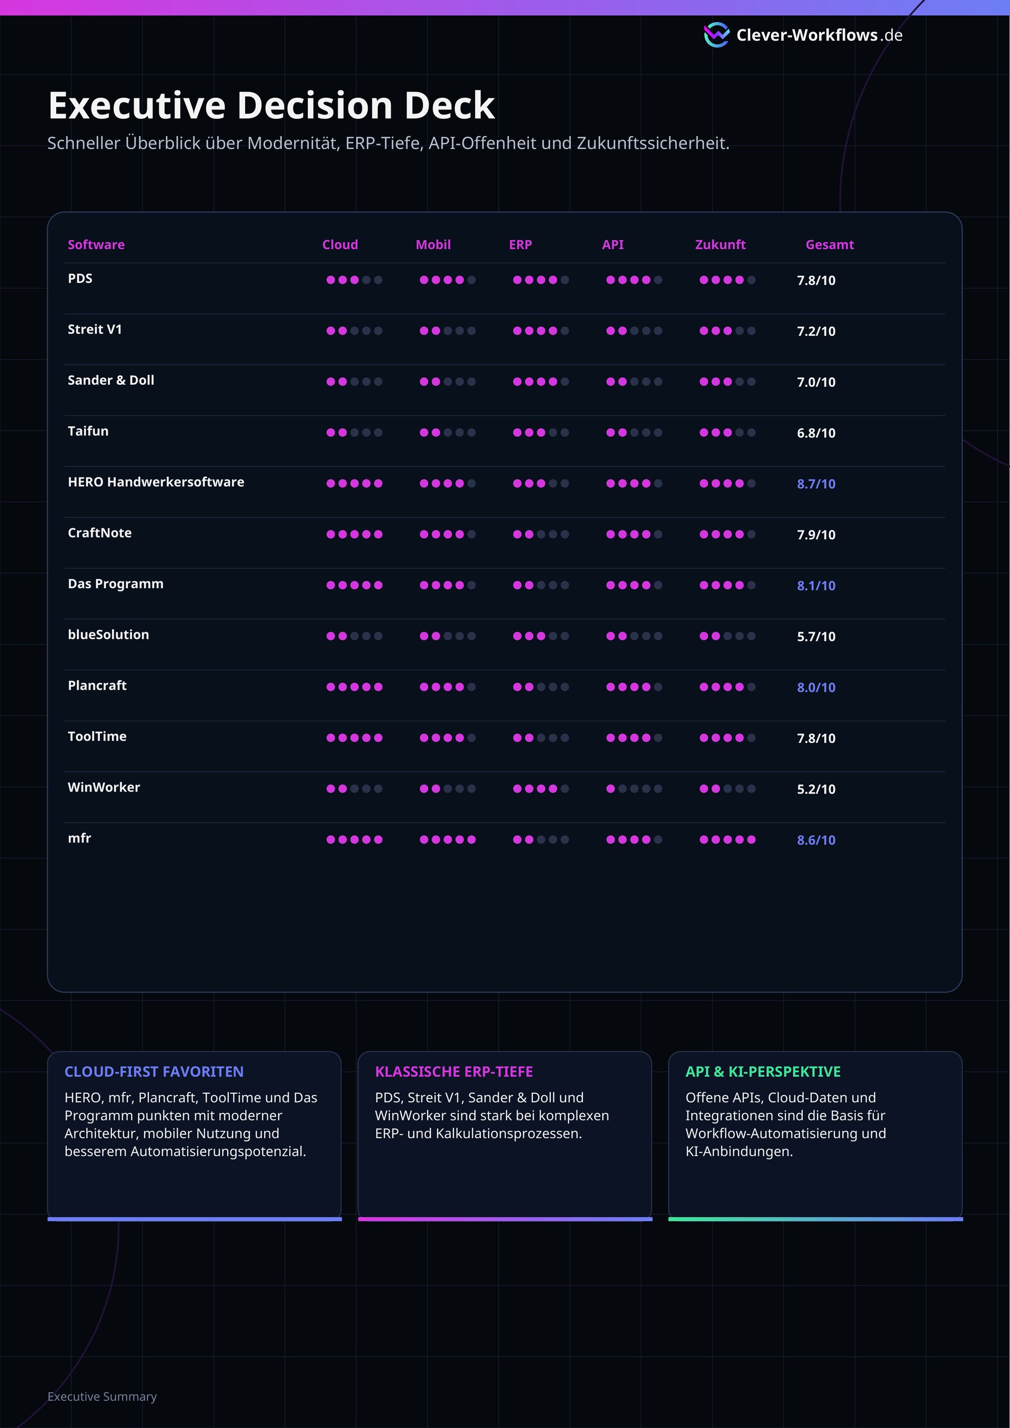This screenshot has width=1010, height=1428.
Task: Click the Plancraft software name
Action: tap(97, 686)
